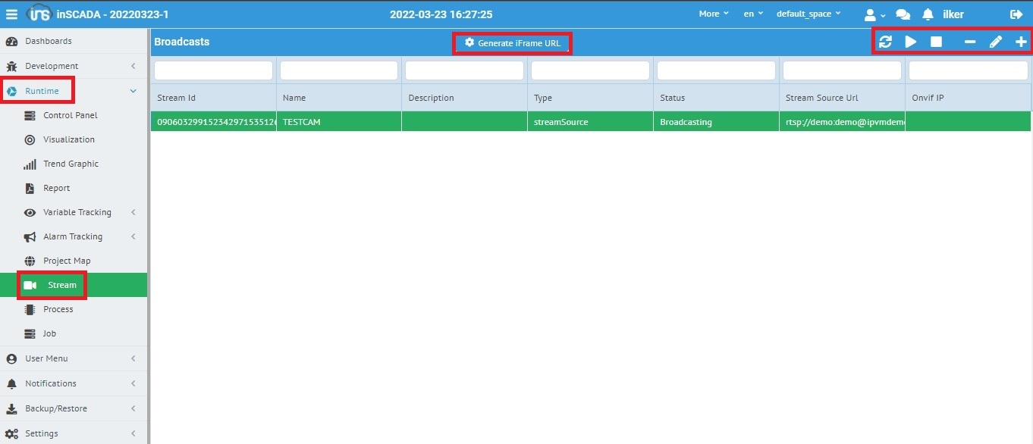Image resolution: width=1033 pixels, height=444 pixels.
Task: Click Generate iFrame URL button
Action: tap(513, 43)
